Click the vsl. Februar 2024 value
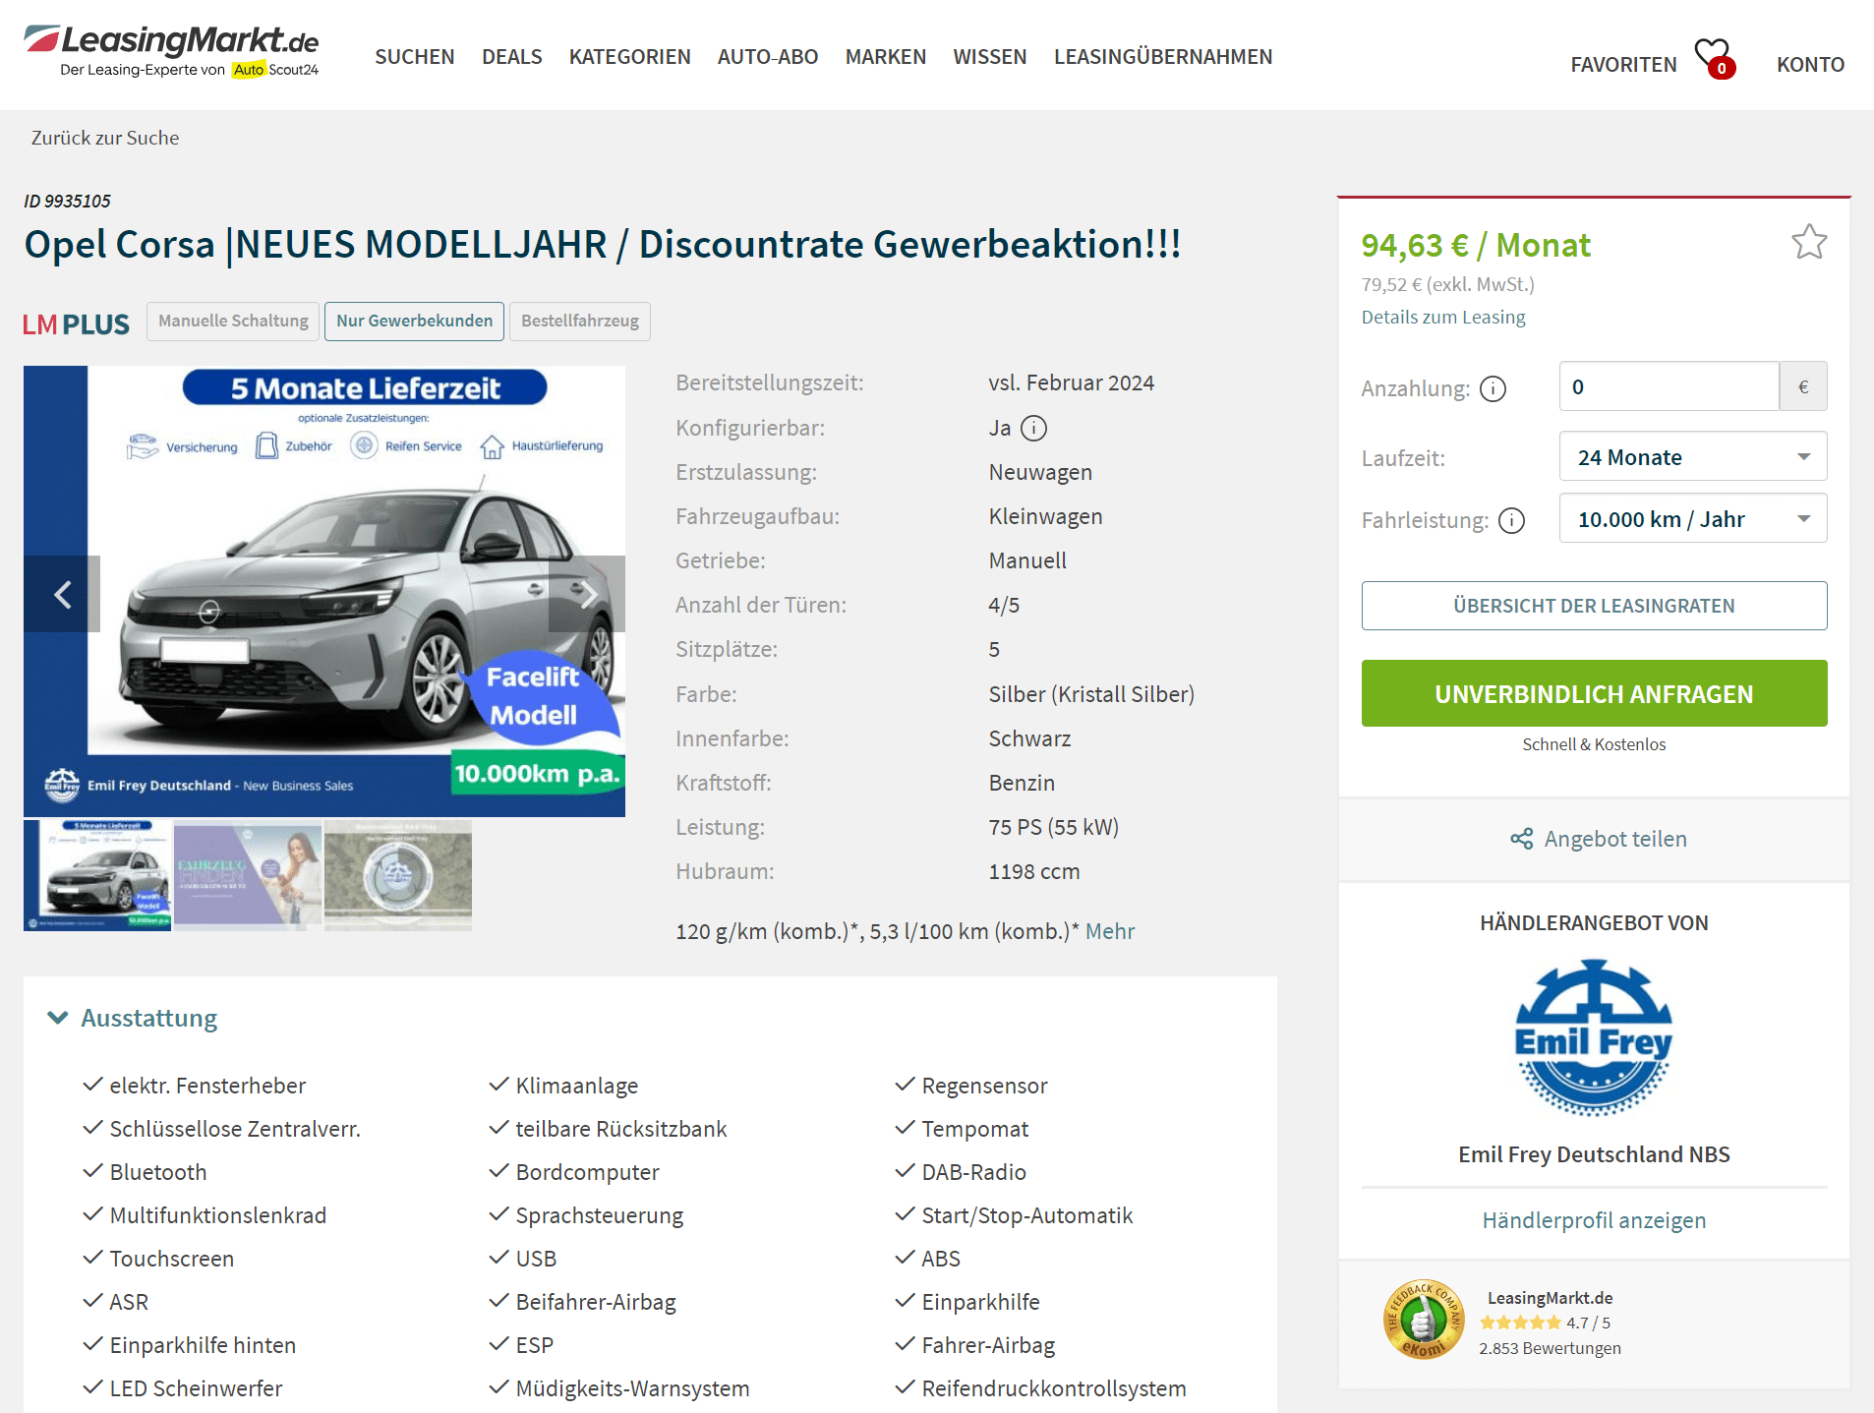Screen dimensions: 1874x1413 pos(1071,383)
